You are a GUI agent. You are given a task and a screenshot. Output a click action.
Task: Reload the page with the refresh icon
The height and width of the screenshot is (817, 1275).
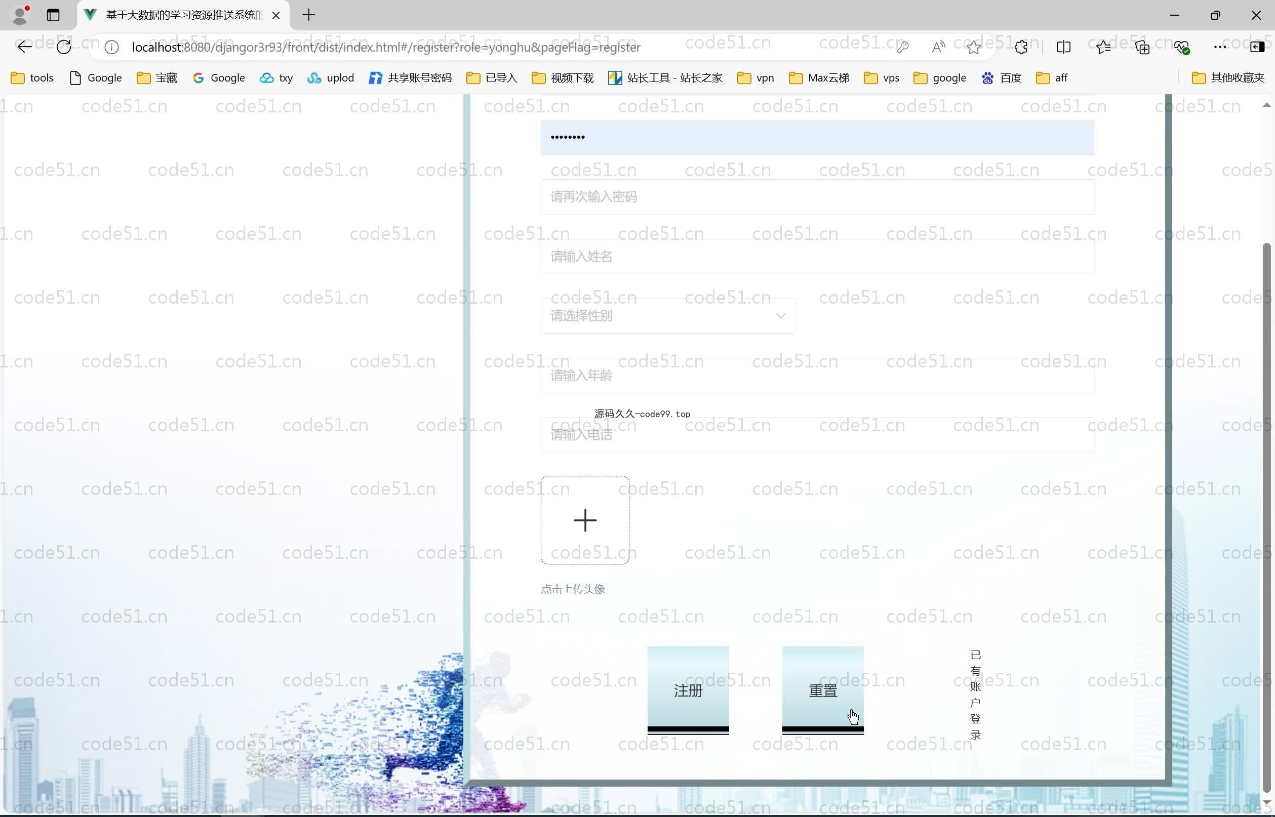(64, 47)
